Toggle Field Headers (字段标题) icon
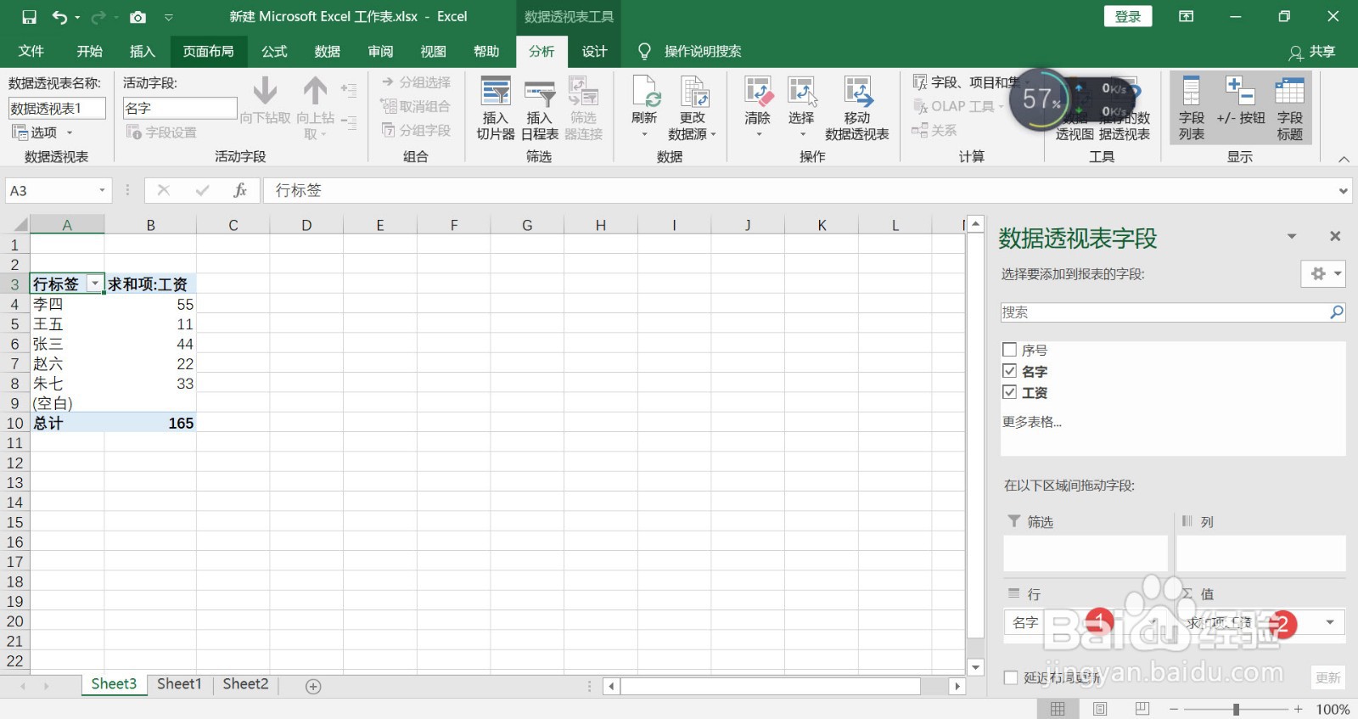Screen dimensions: 1358x719 pyautogui.click(x=1289, y=91)
